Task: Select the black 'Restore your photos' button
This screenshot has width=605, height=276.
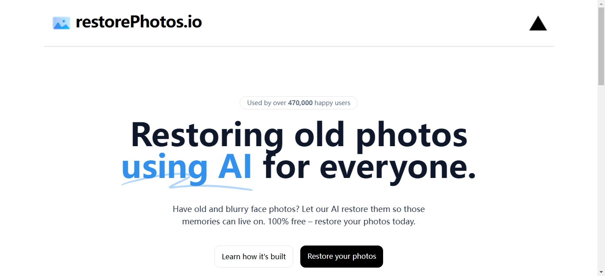Action: click(341, 257)
